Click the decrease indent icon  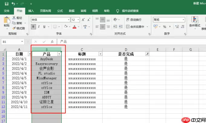115,27
